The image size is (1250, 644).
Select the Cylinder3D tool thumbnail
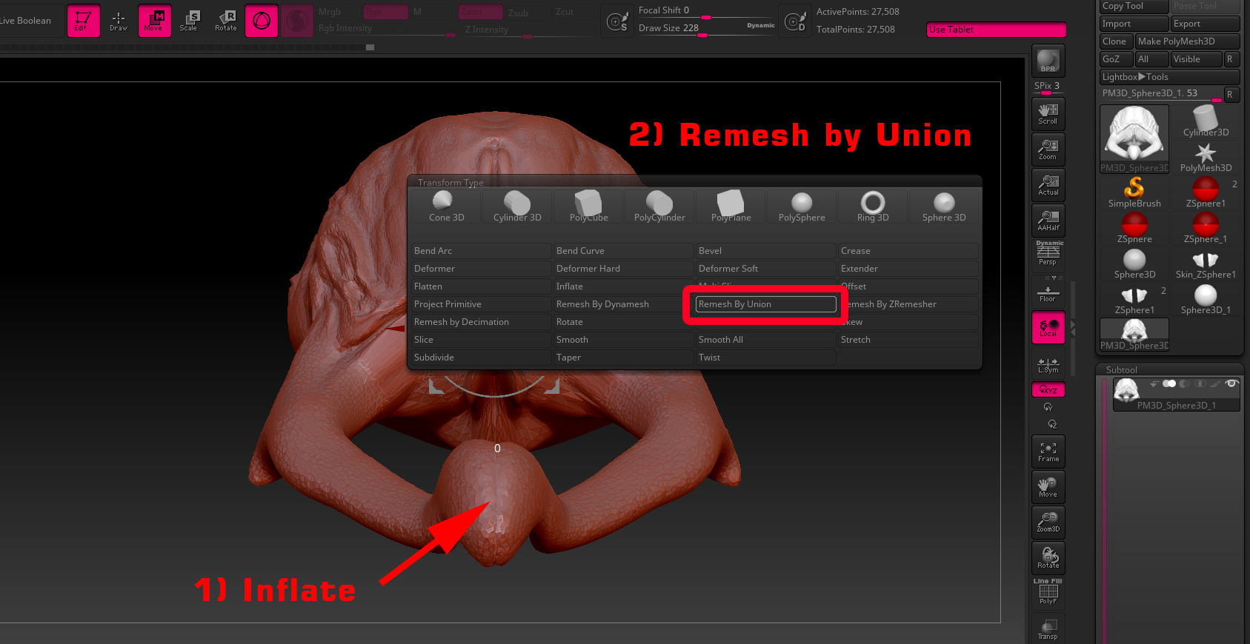pos(1206,121)
